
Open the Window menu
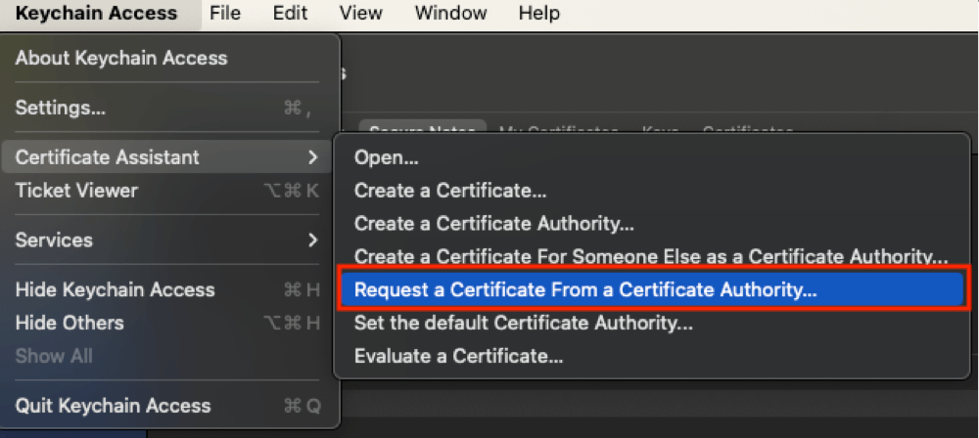(x=450, y=13)
